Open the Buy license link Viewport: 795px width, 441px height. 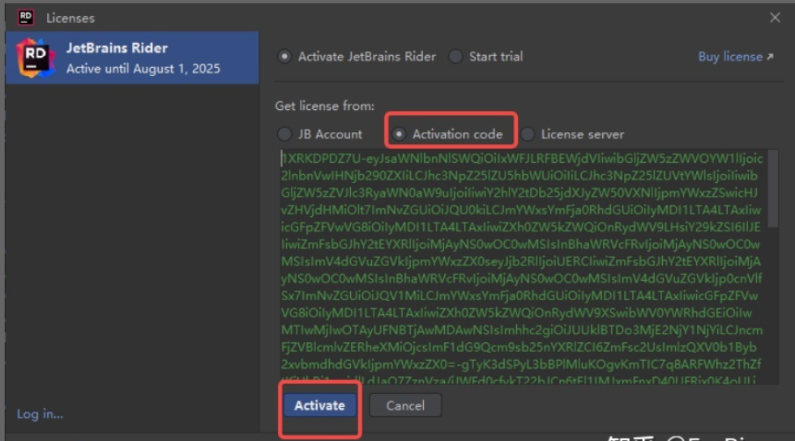(x=729, y=57)
